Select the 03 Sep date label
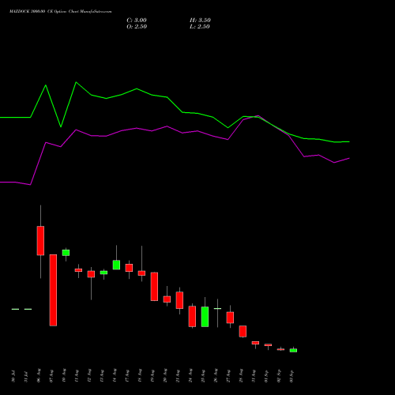 (292, 375)
